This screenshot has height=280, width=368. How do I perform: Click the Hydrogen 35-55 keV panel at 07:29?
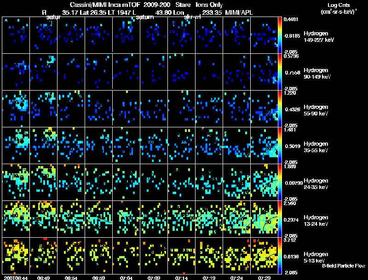pos(264,146)
